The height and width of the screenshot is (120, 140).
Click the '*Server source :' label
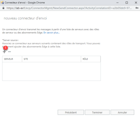pyautogui.click(x=11, y=40)
